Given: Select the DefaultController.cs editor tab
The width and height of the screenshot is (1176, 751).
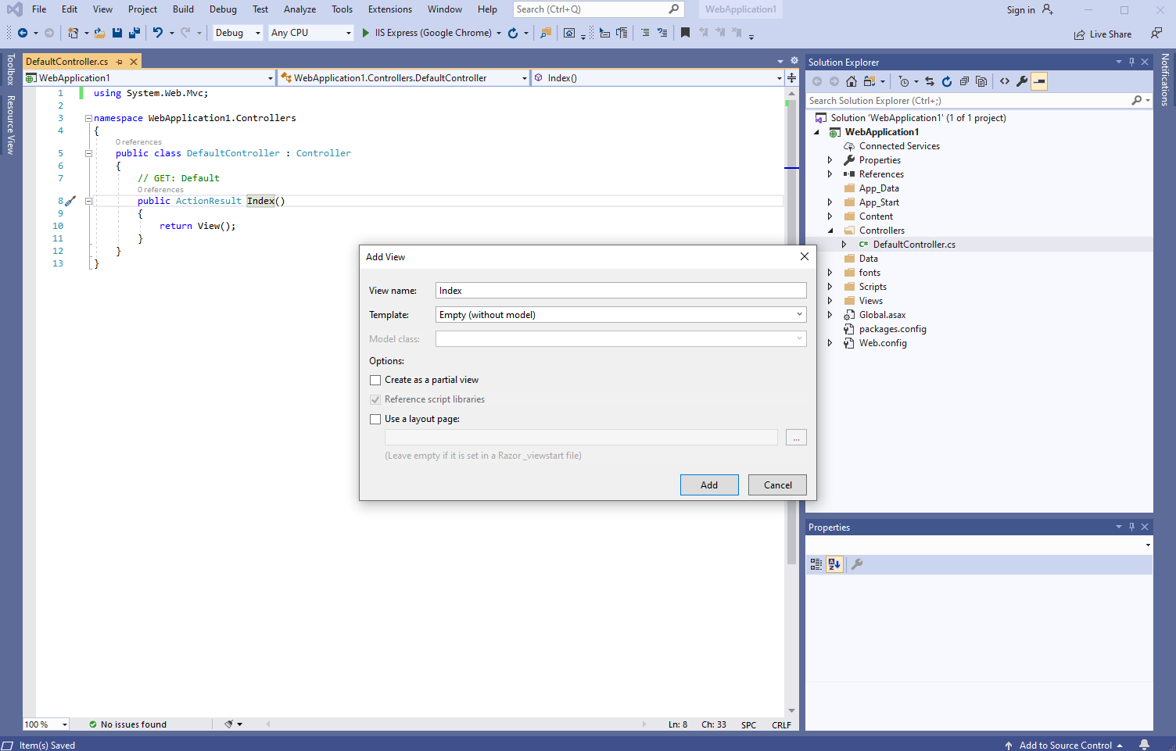Looking at the screenshot, I should point(67,62).
